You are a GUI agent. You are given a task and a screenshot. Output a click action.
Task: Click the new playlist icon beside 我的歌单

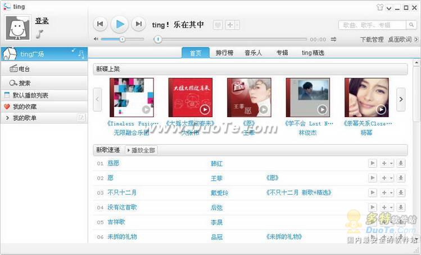coord(81,118)
